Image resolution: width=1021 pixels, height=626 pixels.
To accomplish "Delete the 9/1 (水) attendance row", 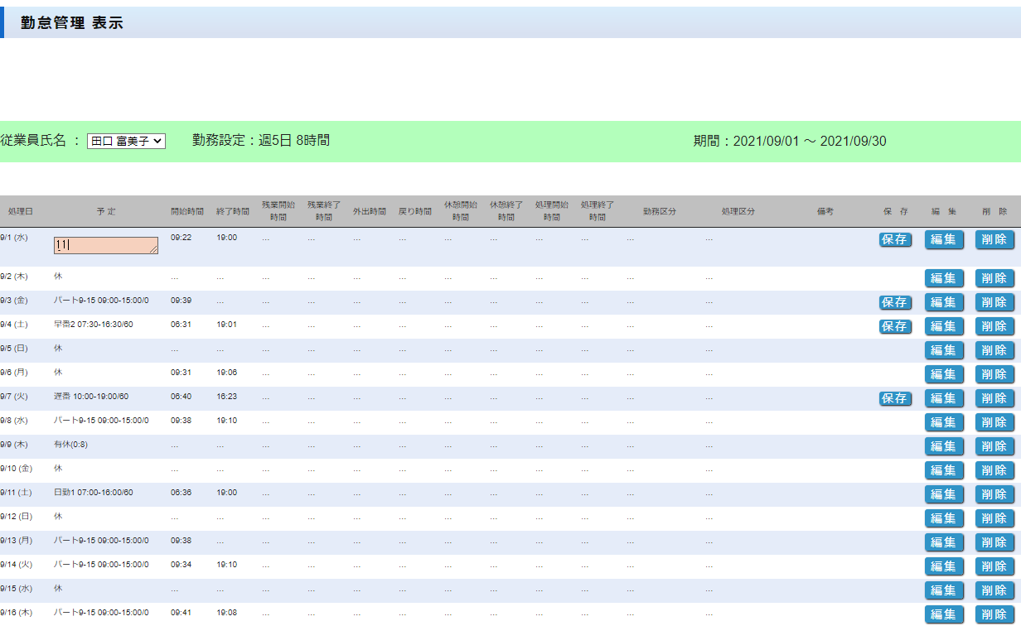I will 994,240.
